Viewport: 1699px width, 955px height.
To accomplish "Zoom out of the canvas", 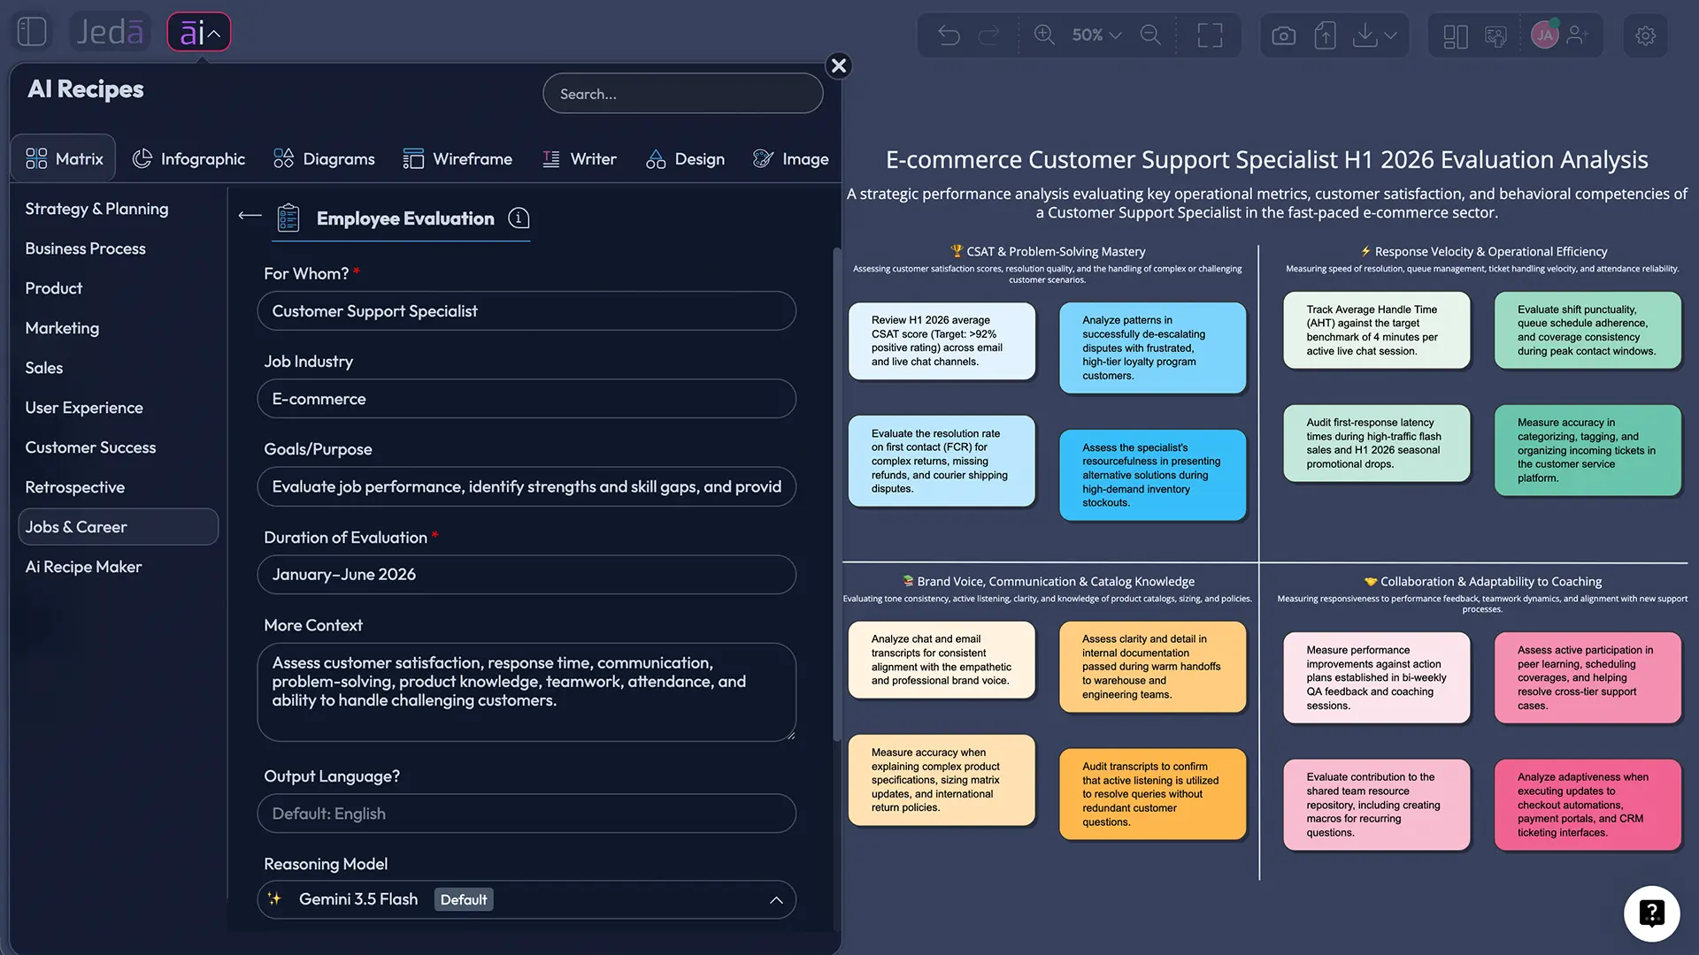I will click(x=1150, y=35).
